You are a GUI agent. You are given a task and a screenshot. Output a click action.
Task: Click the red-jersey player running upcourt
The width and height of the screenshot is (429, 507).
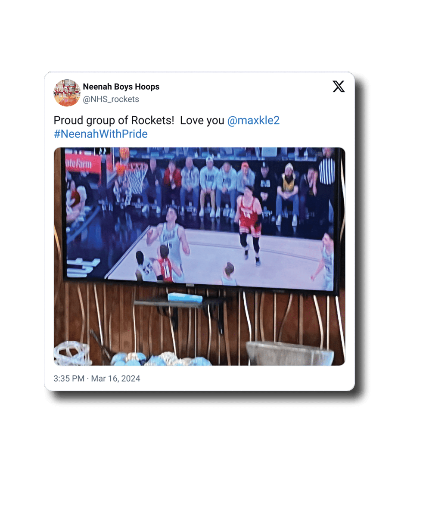point(249,223)
